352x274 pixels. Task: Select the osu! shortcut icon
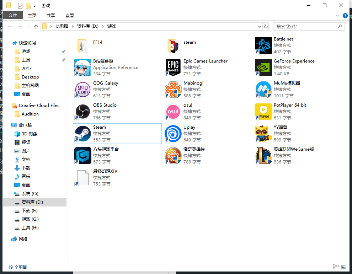point(173,112)
